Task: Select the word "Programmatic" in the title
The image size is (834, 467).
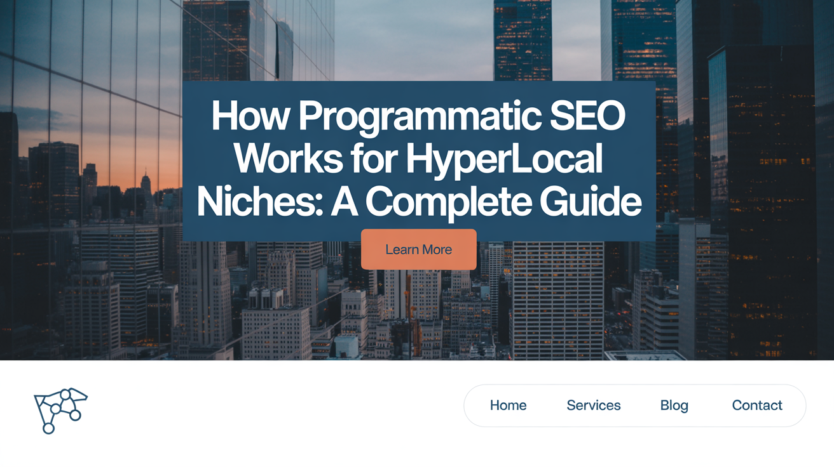Action: click(418, 116)
